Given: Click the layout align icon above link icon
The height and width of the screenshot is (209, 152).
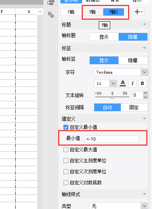Looking at the screenshot, I should [x=51, y=3].
